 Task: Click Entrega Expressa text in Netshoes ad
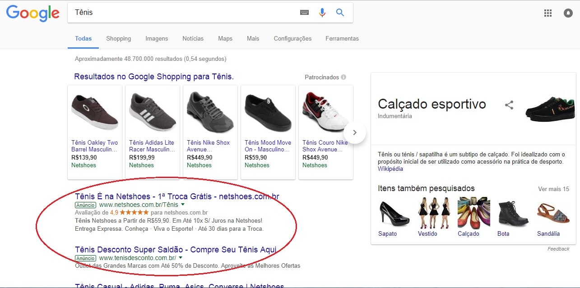[97, 229]
